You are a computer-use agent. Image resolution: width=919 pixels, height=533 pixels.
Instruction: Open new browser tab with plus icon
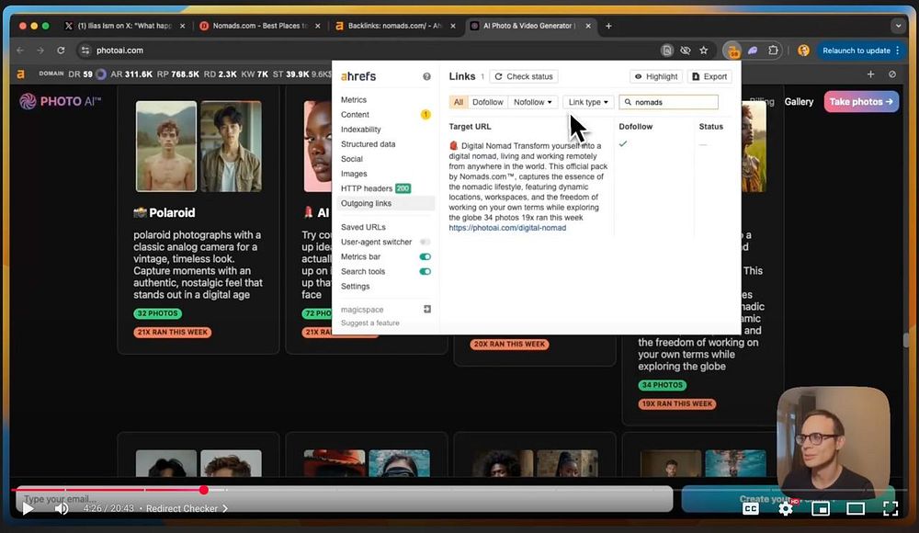608,26
